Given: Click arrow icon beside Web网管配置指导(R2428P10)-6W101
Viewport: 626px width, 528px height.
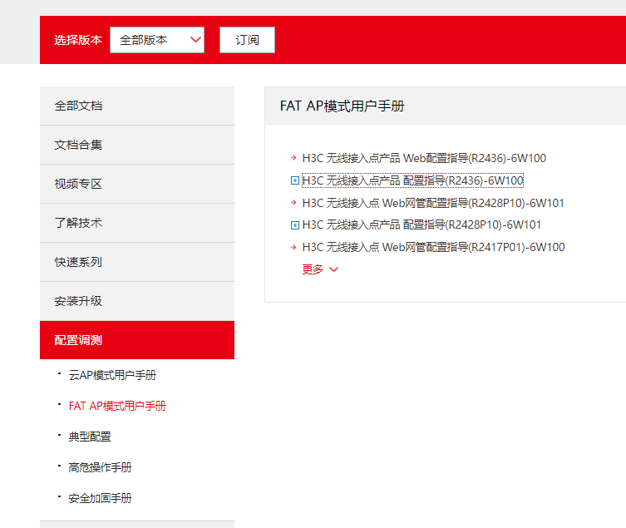Looking at the screenshot, I should 293,203.
